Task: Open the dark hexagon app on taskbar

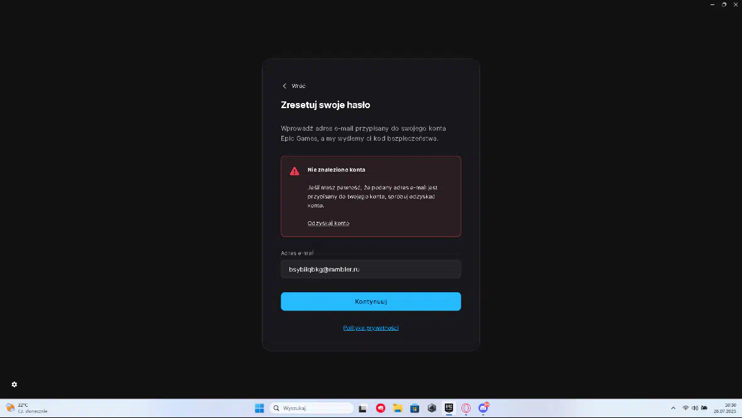Action: click(432, 408)
